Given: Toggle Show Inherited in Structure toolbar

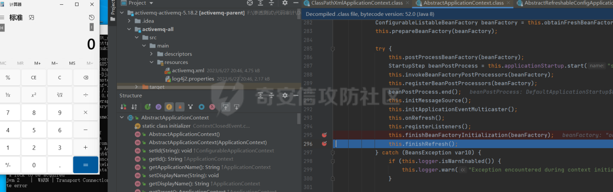Looking at the screenshot, I should click(148, 107).
